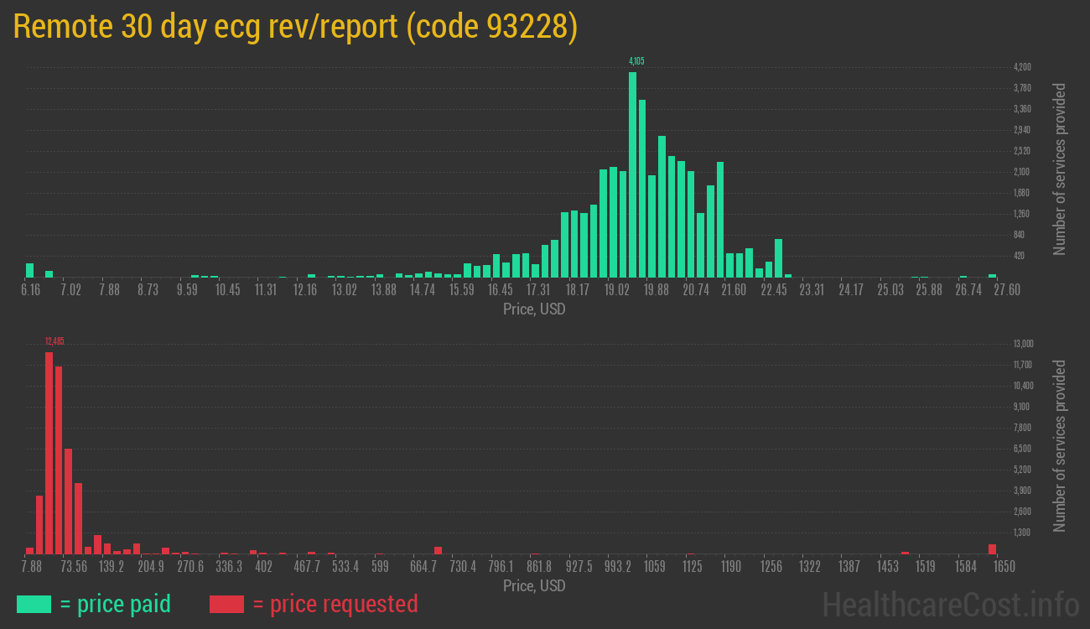Viewport: 1090px width, 629px height.
Task: Click the '4,105' value label above the peak
Action: tap(636, 60)
